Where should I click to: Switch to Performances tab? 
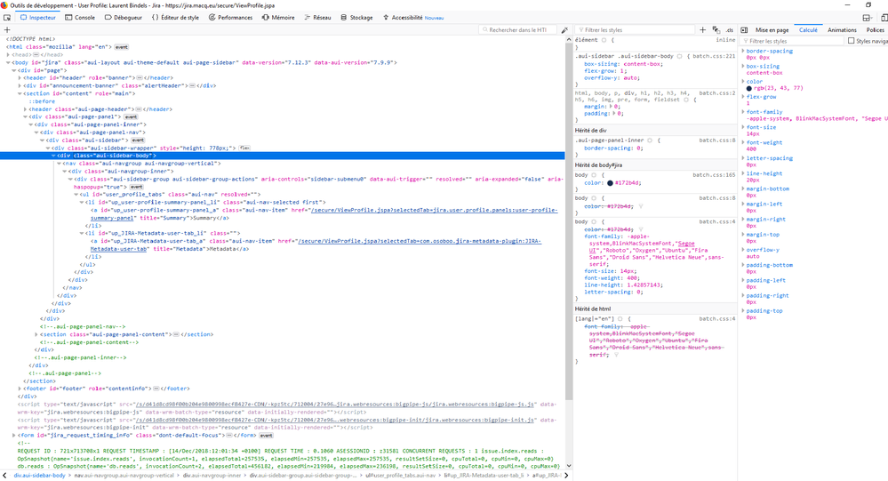(x=230, y=18)
